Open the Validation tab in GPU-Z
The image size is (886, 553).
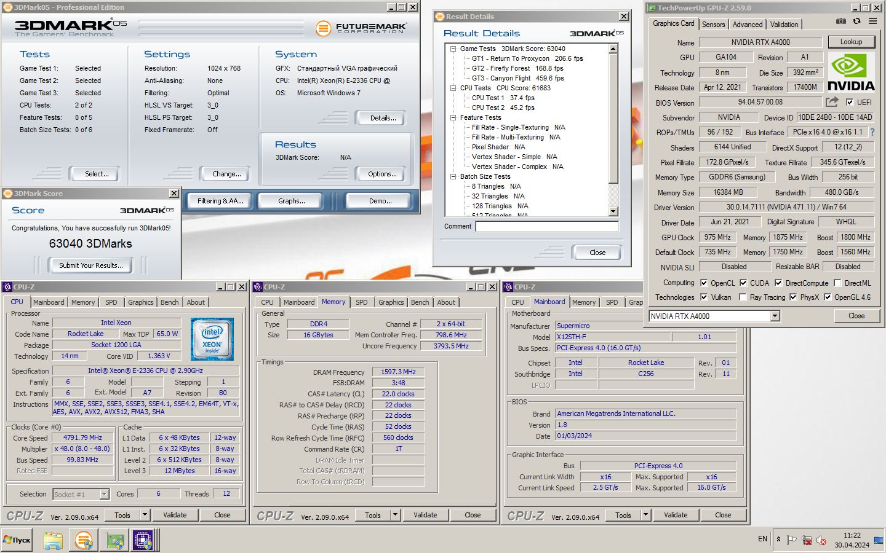coord(784,24)
